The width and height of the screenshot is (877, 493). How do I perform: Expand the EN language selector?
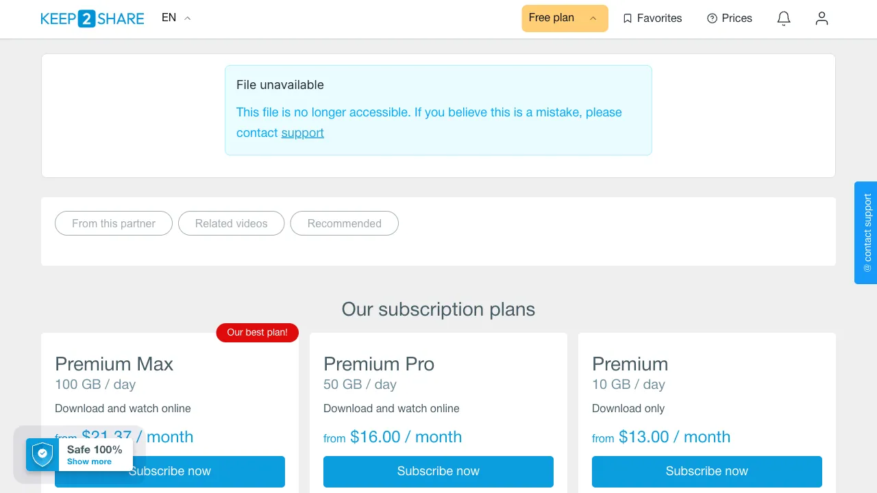coord(176,18)
